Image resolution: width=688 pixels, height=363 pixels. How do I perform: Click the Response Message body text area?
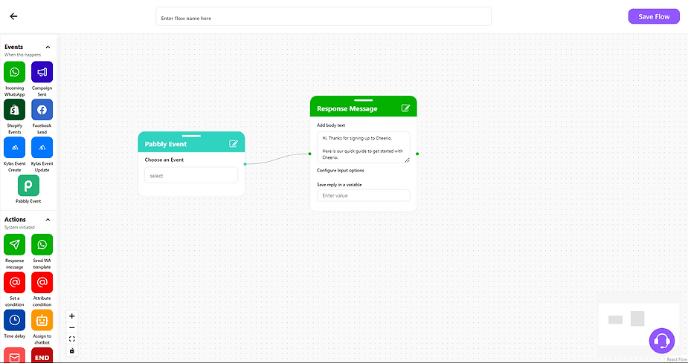coord(363,148)
